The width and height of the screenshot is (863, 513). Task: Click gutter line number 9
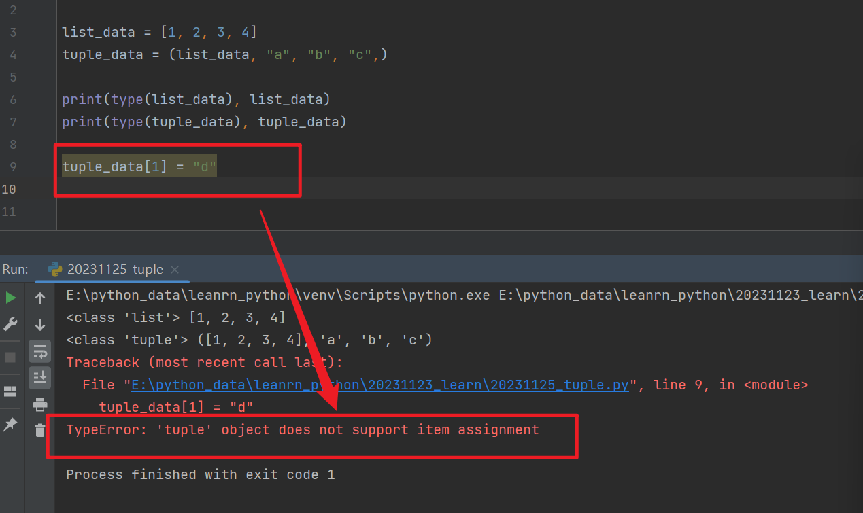coord(13,166)
